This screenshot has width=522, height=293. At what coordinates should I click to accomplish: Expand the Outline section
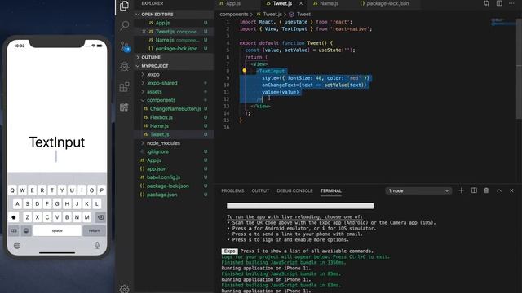click(174, 57)
